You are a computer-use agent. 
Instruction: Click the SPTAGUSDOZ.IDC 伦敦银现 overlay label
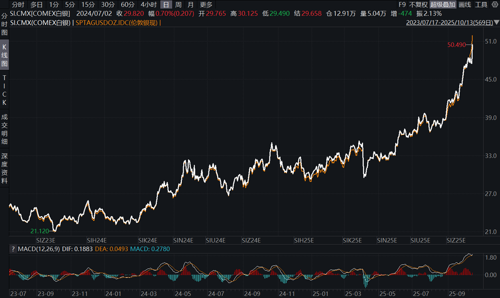click(117, 22)
